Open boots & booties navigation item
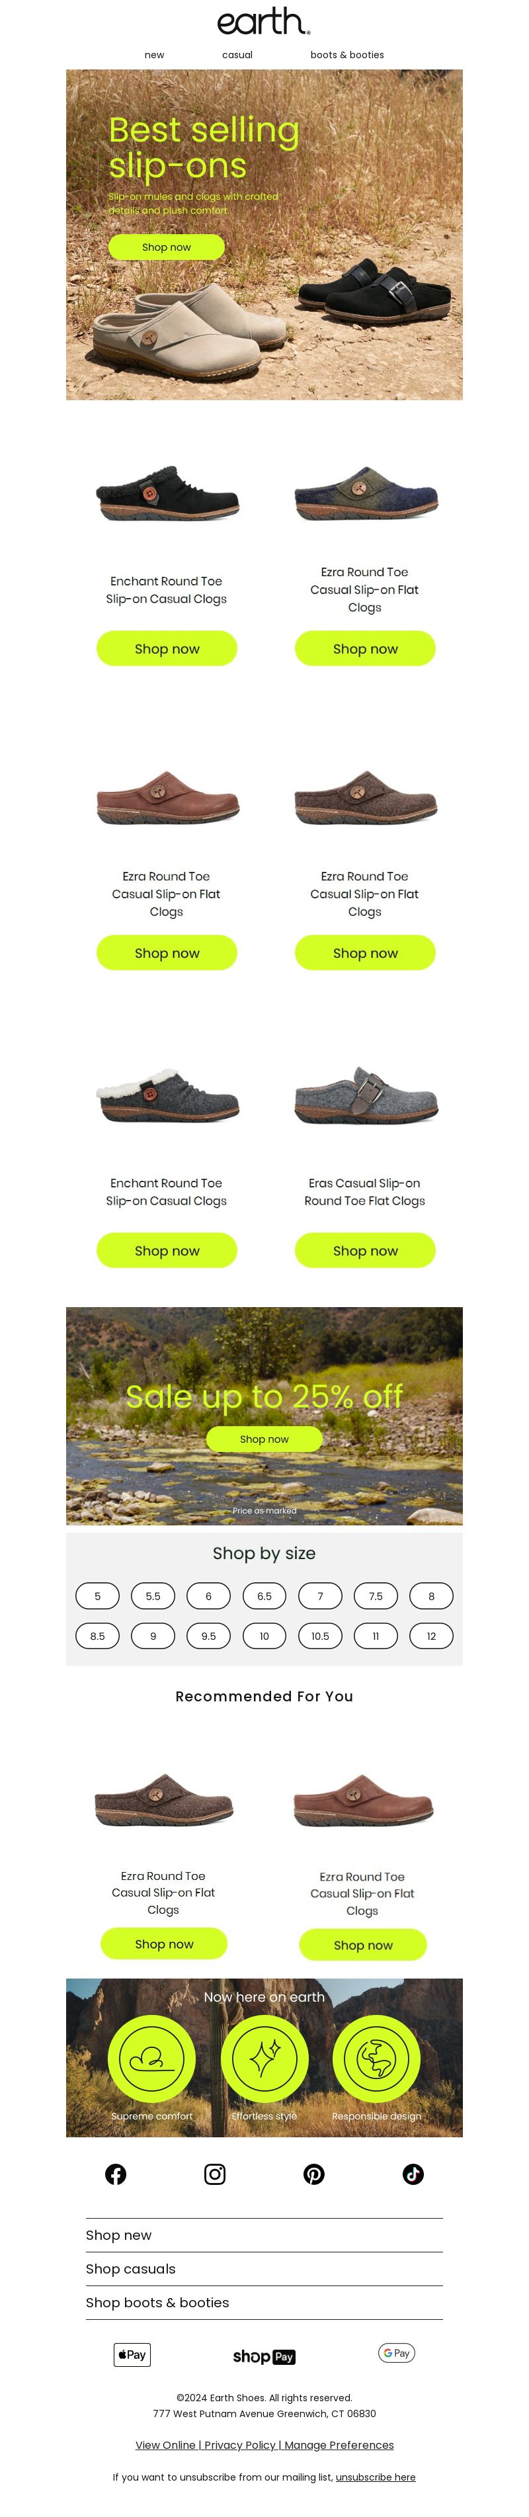The height and width of the screenshot is (2517, 529). (x=347, y=55)
